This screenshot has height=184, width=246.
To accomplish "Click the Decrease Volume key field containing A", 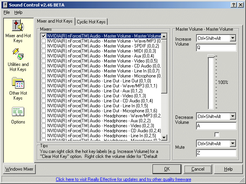I will (x=216, y=126).
